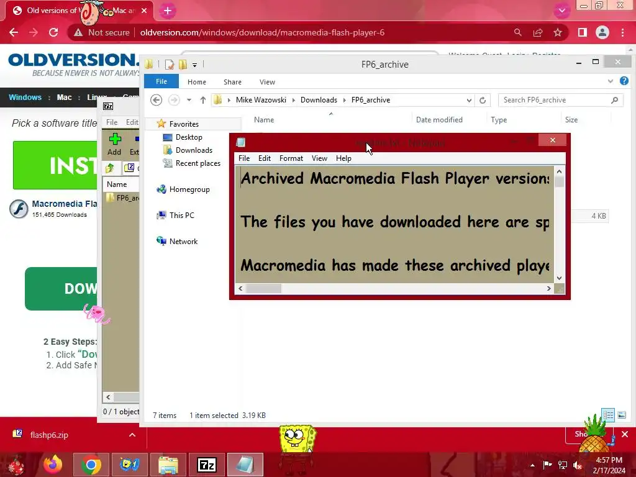Click the Search FP6_archive box

click(x=561, y=100)
